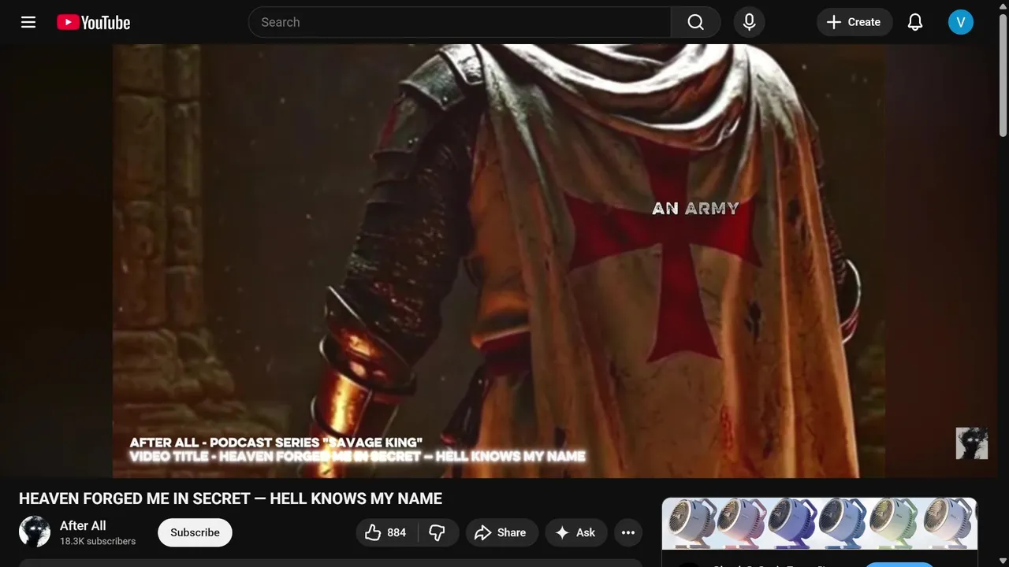Click the page vertical scrollbar
Image resolution: width=1009 pixels, height=567 pixels.
(x=1003, y=75)
